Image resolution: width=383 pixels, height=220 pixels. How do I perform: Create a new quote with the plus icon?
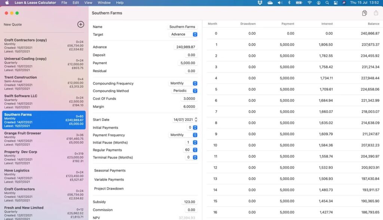(80, 24)
